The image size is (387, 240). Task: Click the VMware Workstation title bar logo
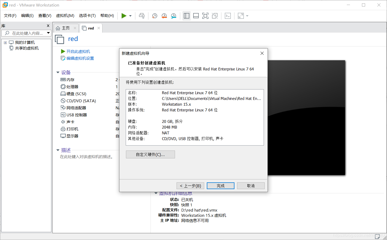pyautogui.click(x=5, y=5)
